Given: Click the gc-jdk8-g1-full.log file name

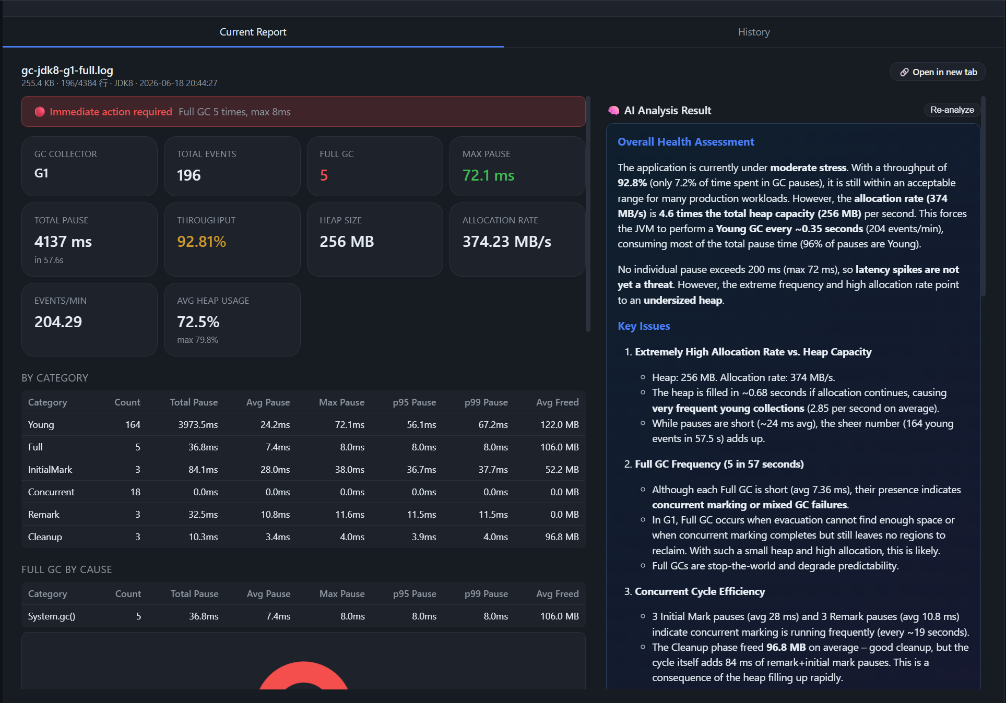Looking at the screenshot, I should point(67,70).
